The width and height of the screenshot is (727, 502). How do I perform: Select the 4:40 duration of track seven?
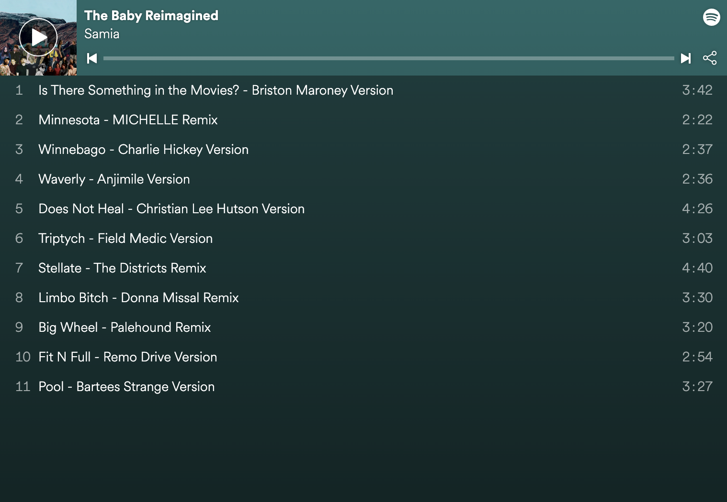click(697, 268)
